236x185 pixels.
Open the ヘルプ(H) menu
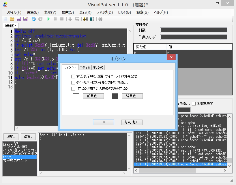pos(161,12)
